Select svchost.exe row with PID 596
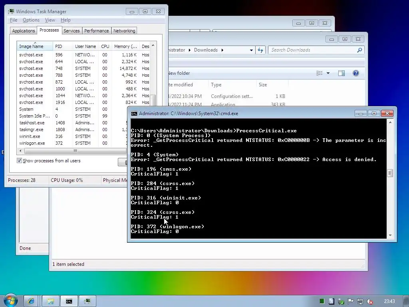Image resolution: width=409 pixels, height=307 pixels. pyautogui.click(x=83, y=55)
